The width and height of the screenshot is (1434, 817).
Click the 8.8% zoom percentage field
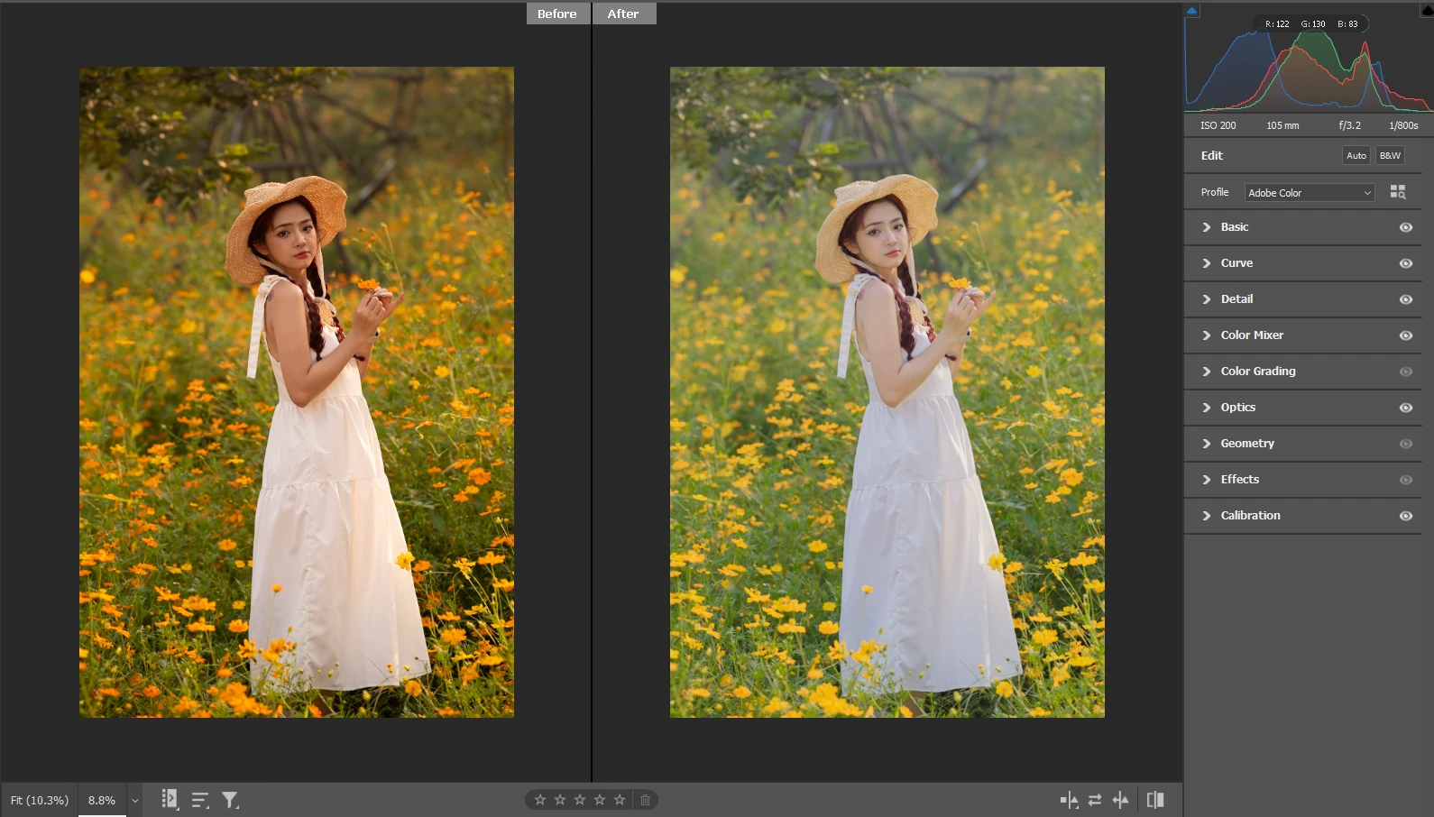coord(102,800)
